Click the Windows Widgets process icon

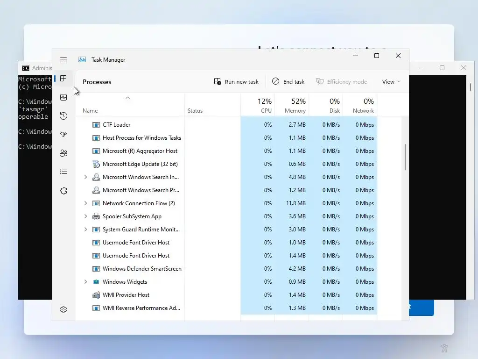[96, 282]
